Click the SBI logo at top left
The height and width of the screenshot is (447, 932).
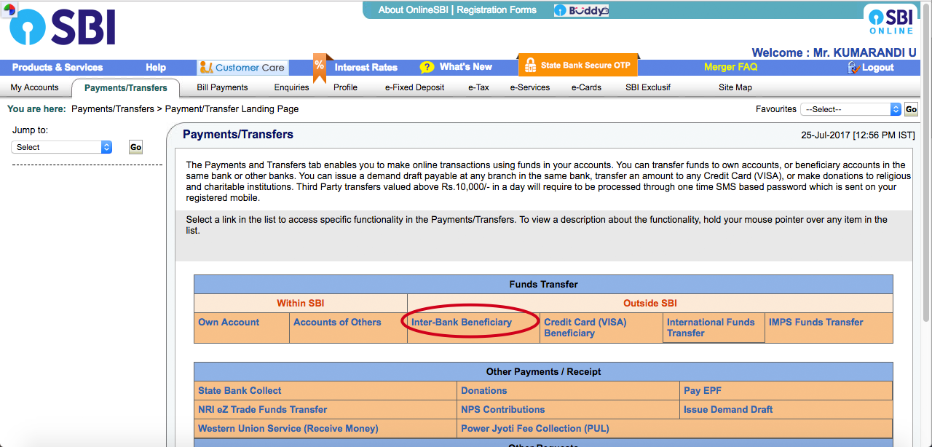(x=62, y=28)
